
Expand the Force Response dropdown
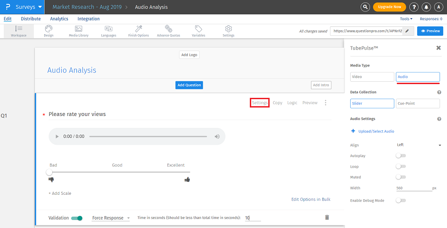point(111,218)
